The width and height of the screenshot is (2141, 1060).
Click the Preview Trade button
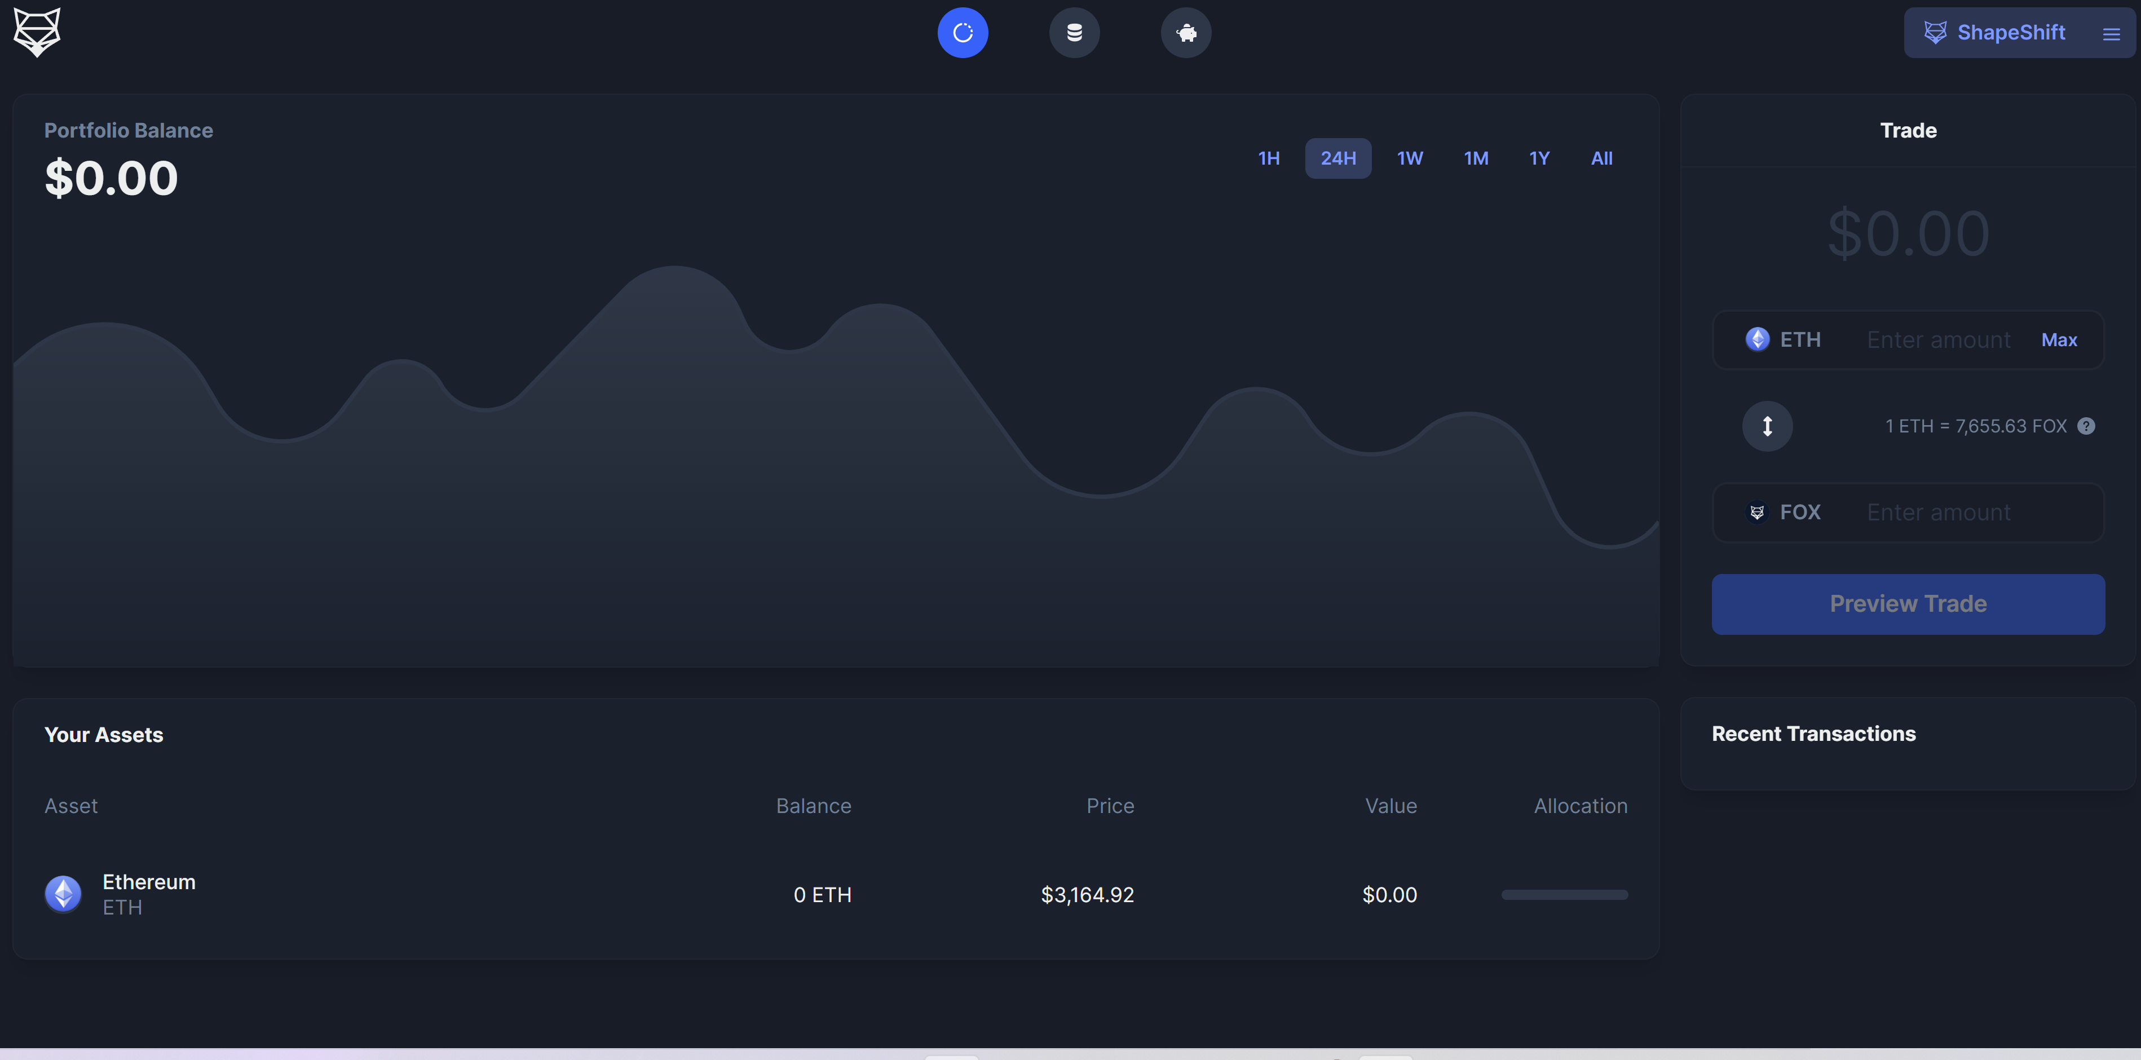(1908, 603)
